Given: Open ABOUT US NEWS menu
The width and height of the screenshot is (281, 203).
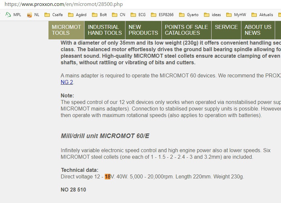Looking at the screenshot, I should click(258, 30).
